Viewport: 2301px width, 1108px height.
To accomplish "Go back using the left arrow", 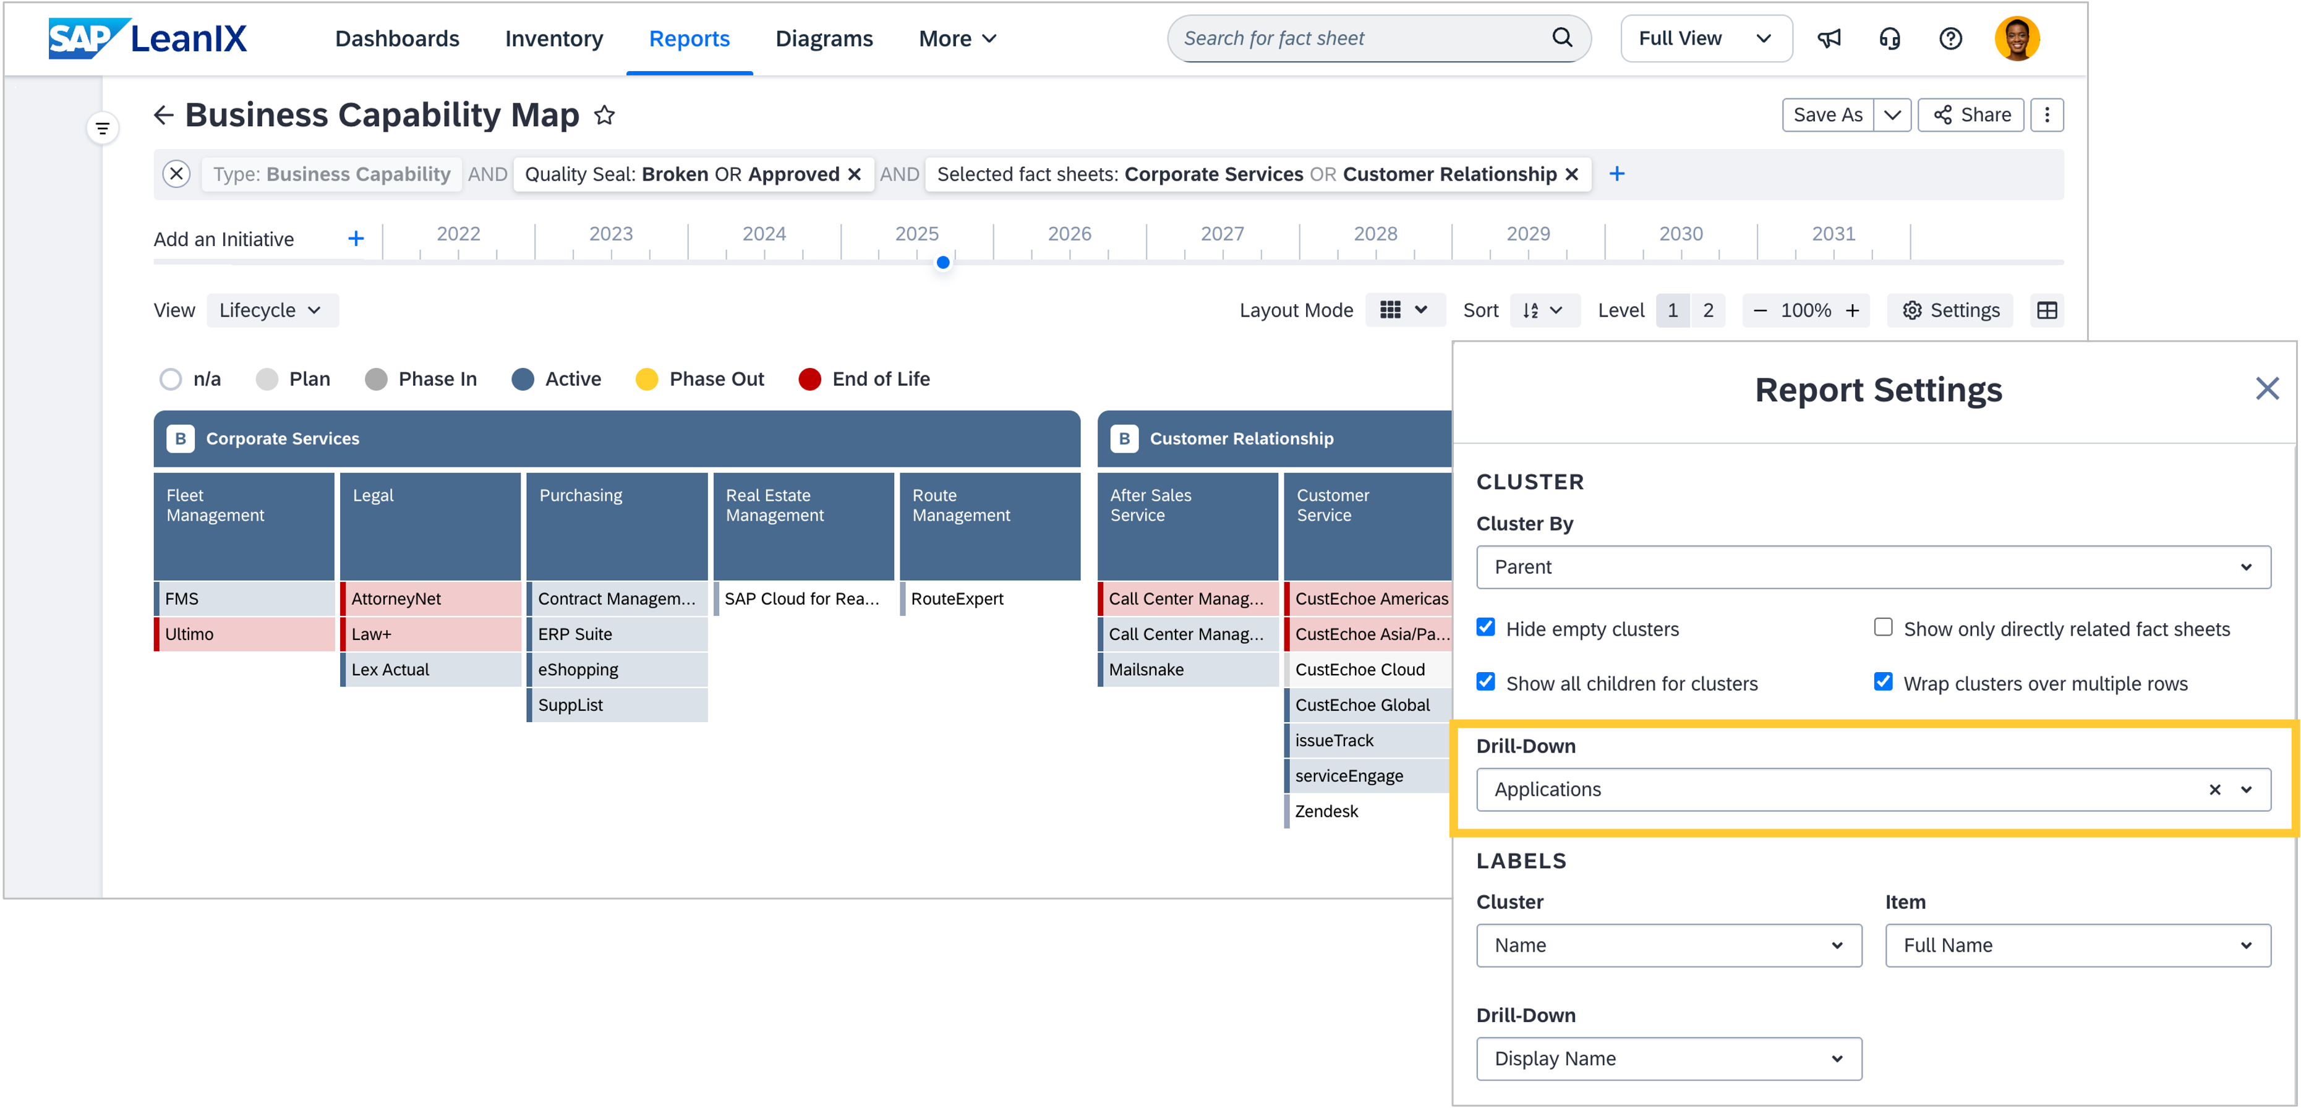I will (x=163, y=115).
